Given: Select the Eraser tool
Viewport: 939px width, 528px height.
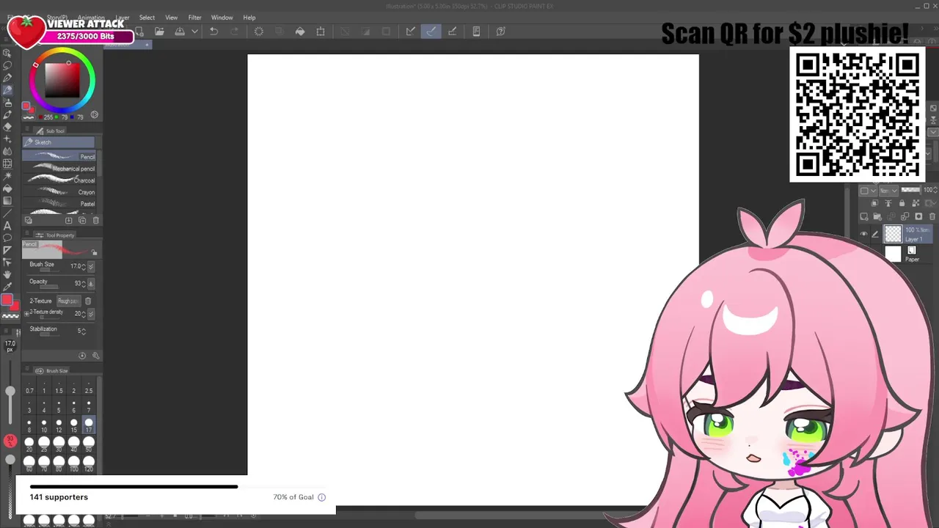Looking at the screenshot, I should pos(7,127).
